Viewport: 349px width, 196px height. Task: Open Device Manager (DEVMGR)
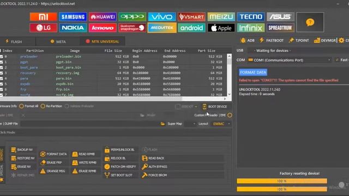pyautogui.click(x=325, y=40)
